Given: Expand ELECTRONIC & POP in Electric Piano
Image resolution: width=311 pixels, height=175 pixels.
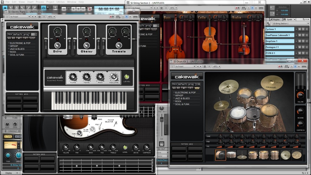Looking at the screenshot, I should (9, 43).
